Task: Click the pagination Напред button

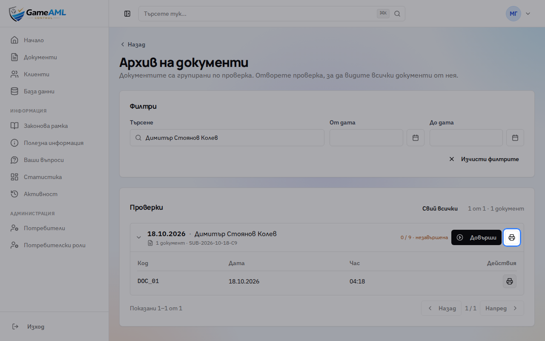Action: 502,308
